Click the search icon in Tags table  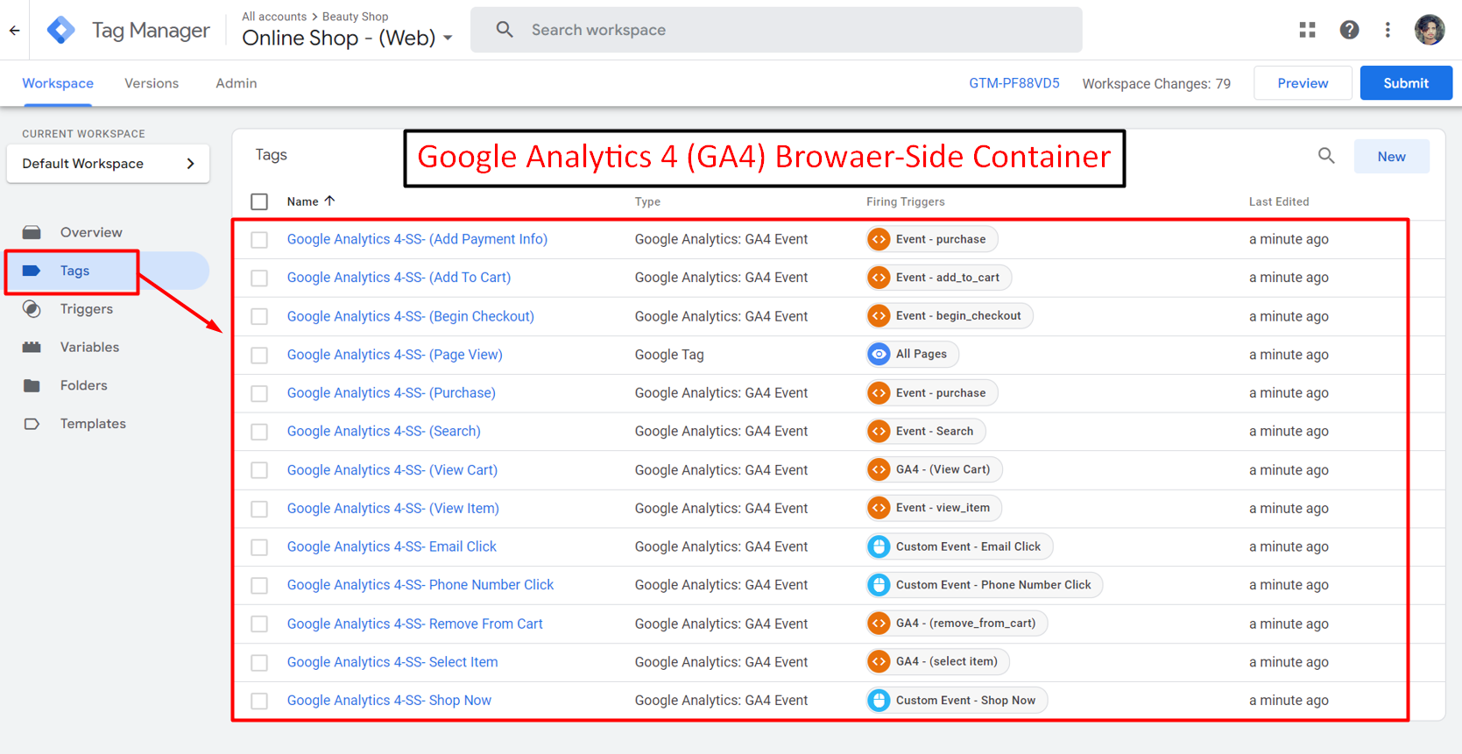coord(1326,156)
